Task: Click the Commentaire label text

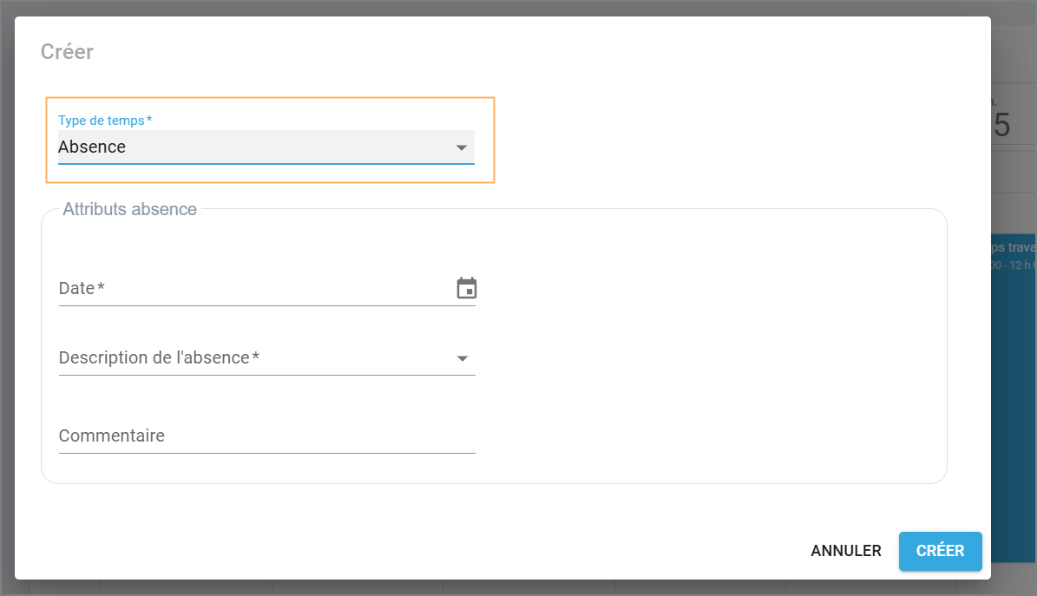Action: click(112, 436)
